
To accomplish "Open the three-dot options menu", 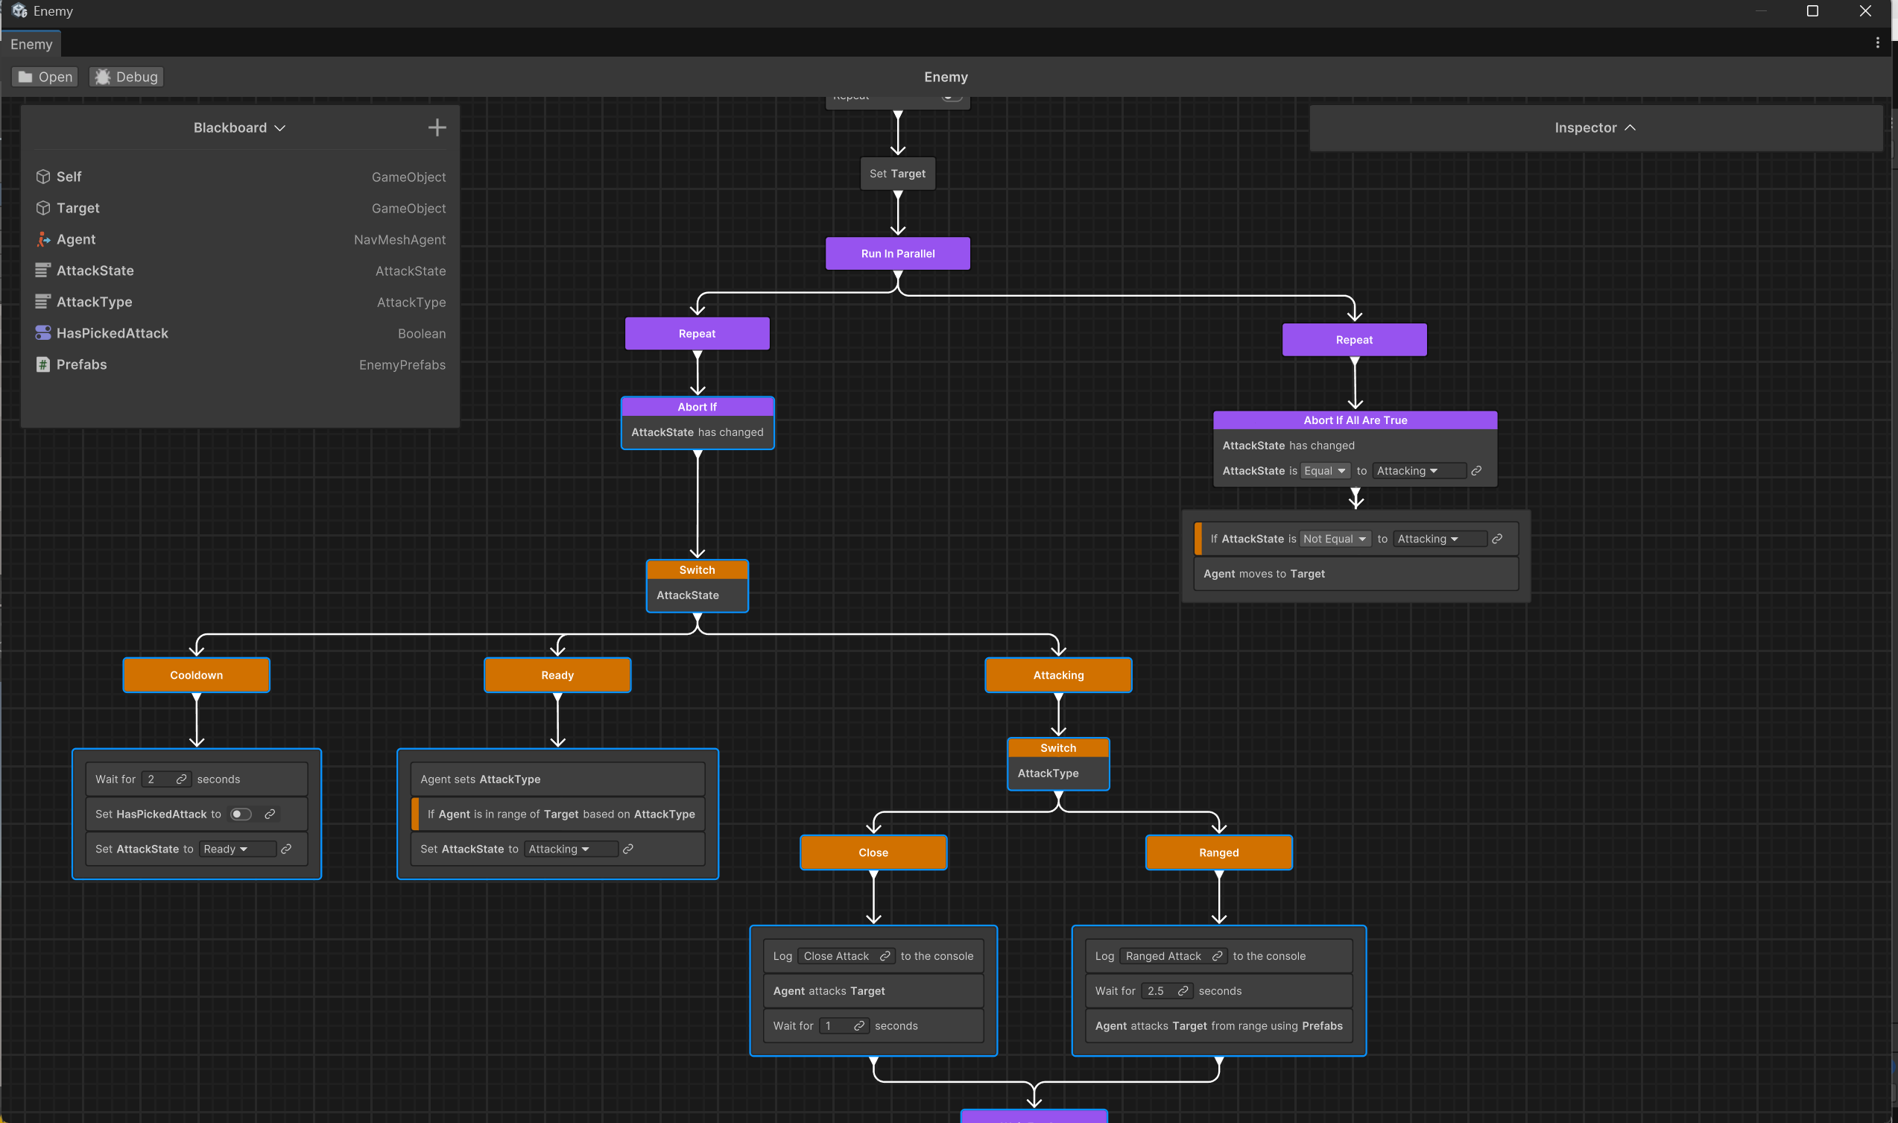I will coord(1879,42).
